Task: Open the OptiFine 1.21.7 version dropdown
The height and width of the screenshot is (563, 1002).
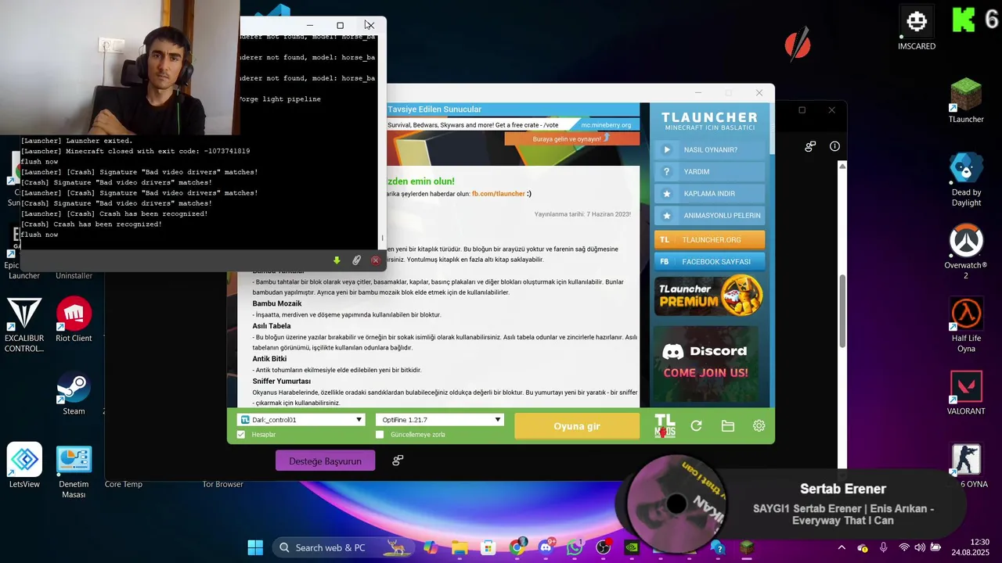Action: (x=440, y=420)
